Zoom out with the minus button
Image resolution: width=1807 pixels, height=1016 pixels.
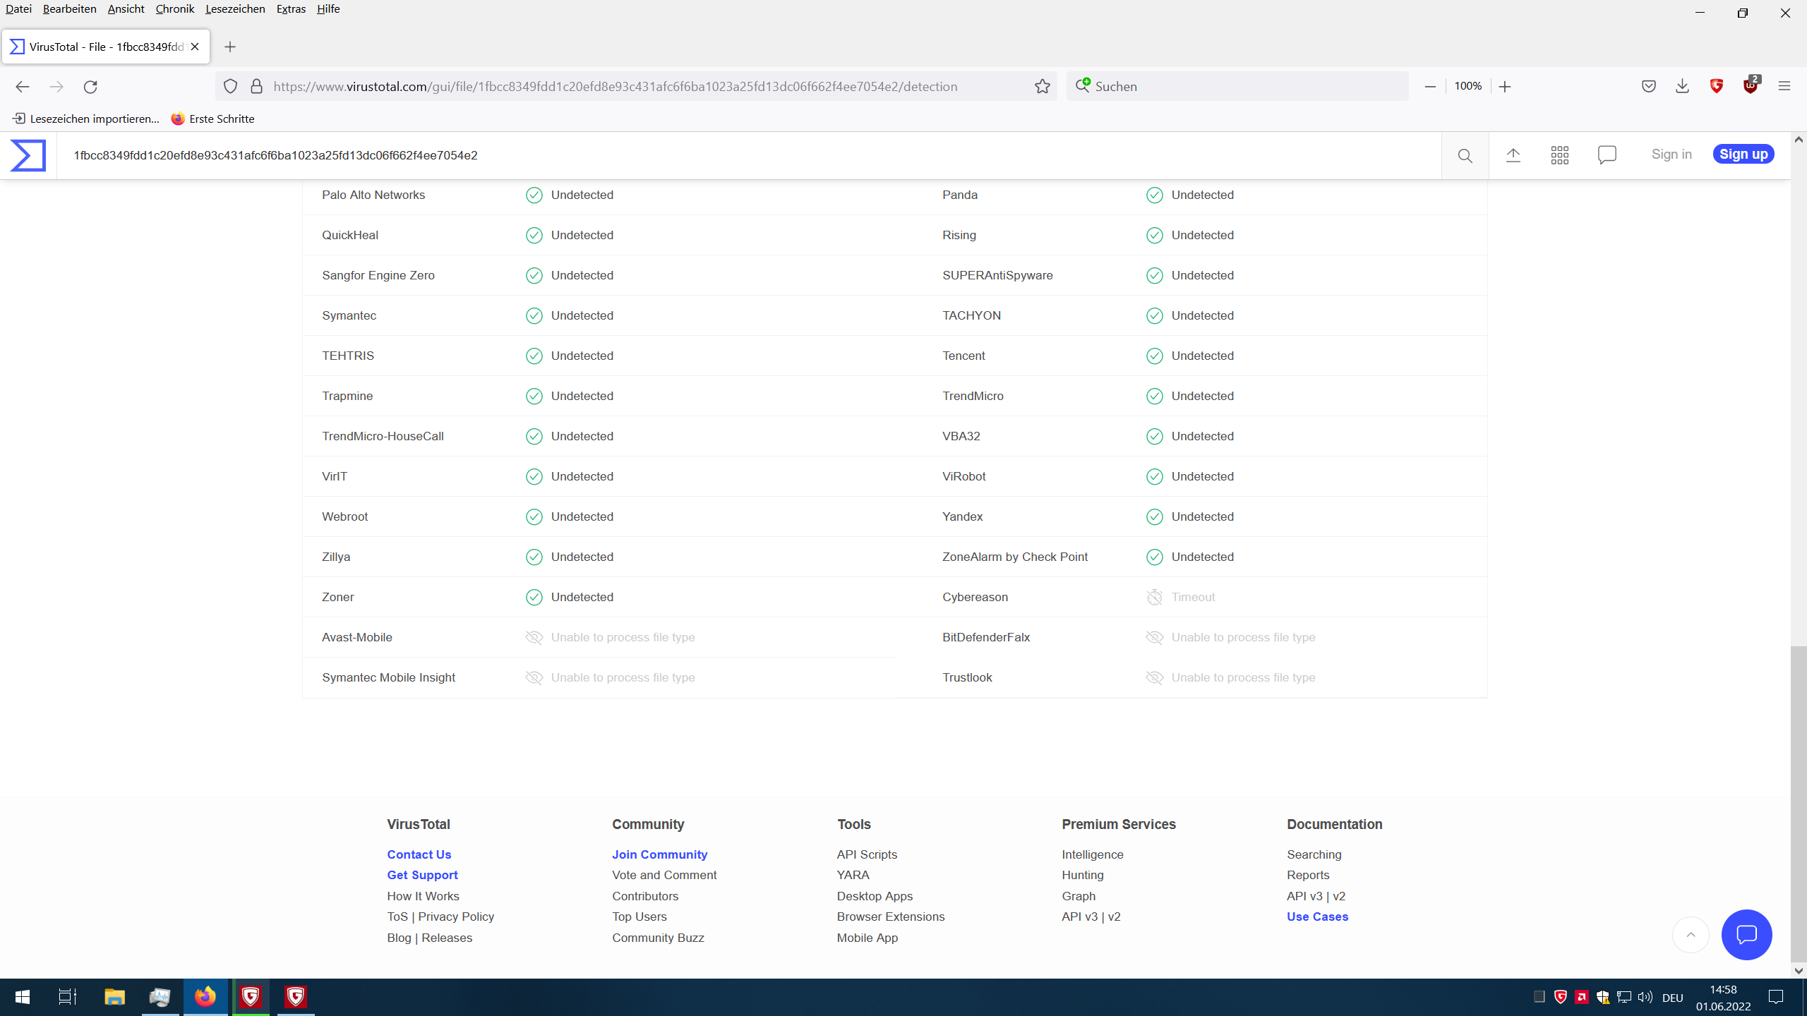tap(1430, 86)
